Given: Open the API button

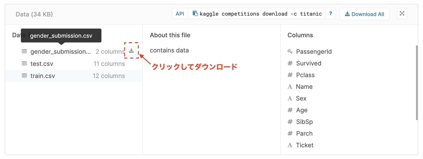Looking at the screenshot, I should pos(180,14).
